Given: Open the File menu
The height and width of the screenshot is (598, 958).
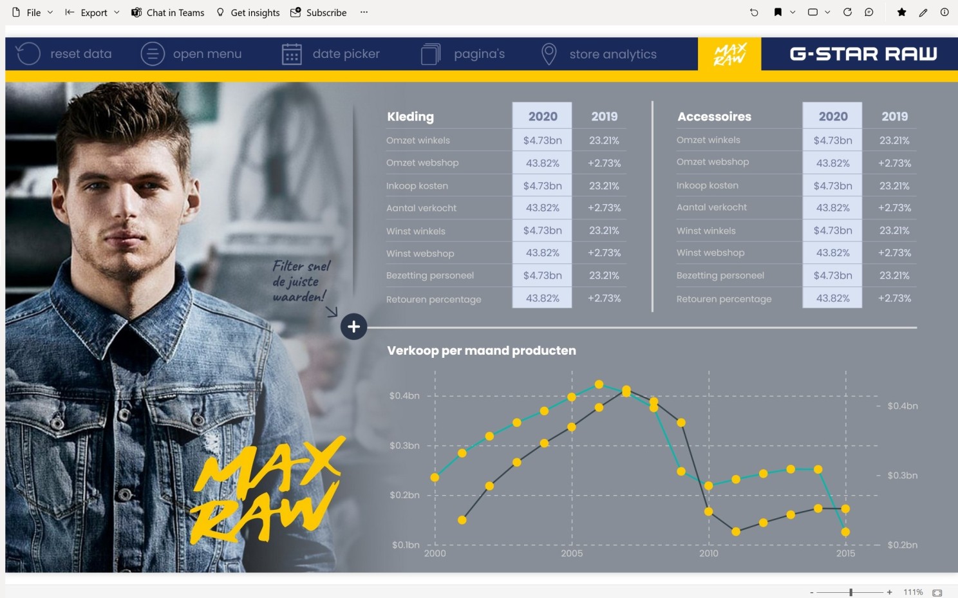Looking at the screenshot, I should click(32, 12).
